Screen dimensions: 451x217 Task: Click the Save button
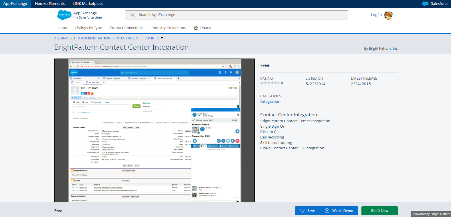307,211
